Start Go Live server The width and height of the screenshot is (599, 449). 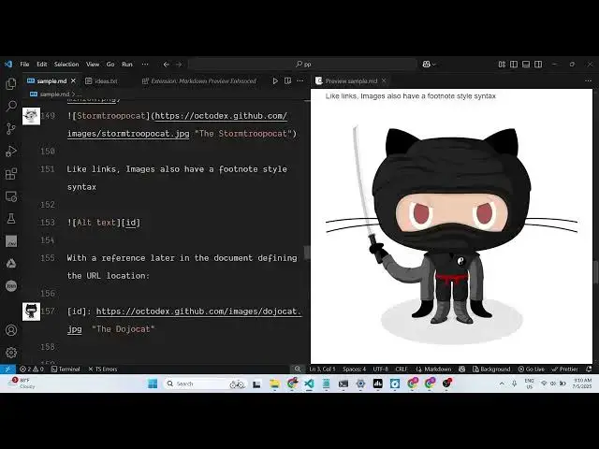(531, 369)
